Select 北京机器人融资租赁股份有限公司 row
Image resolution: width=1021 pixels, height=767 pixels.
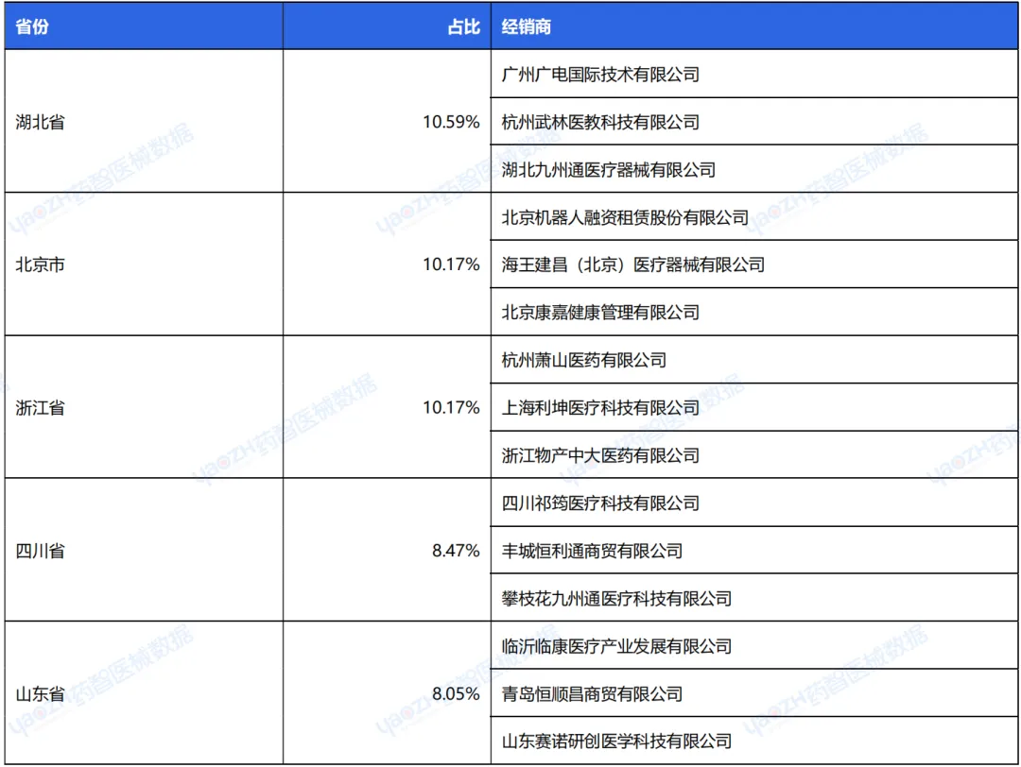point(754,216)
